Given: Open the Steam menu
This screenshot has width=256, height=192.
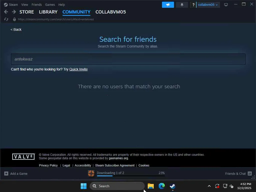Looking at the screenshot, I should 13,4.
